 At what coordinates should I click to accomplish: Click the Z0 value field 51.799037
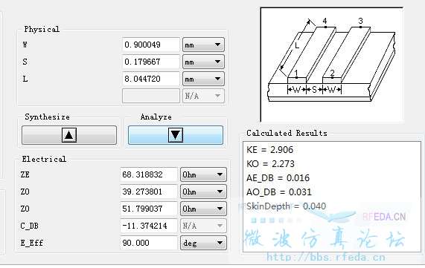pos(149,209)
